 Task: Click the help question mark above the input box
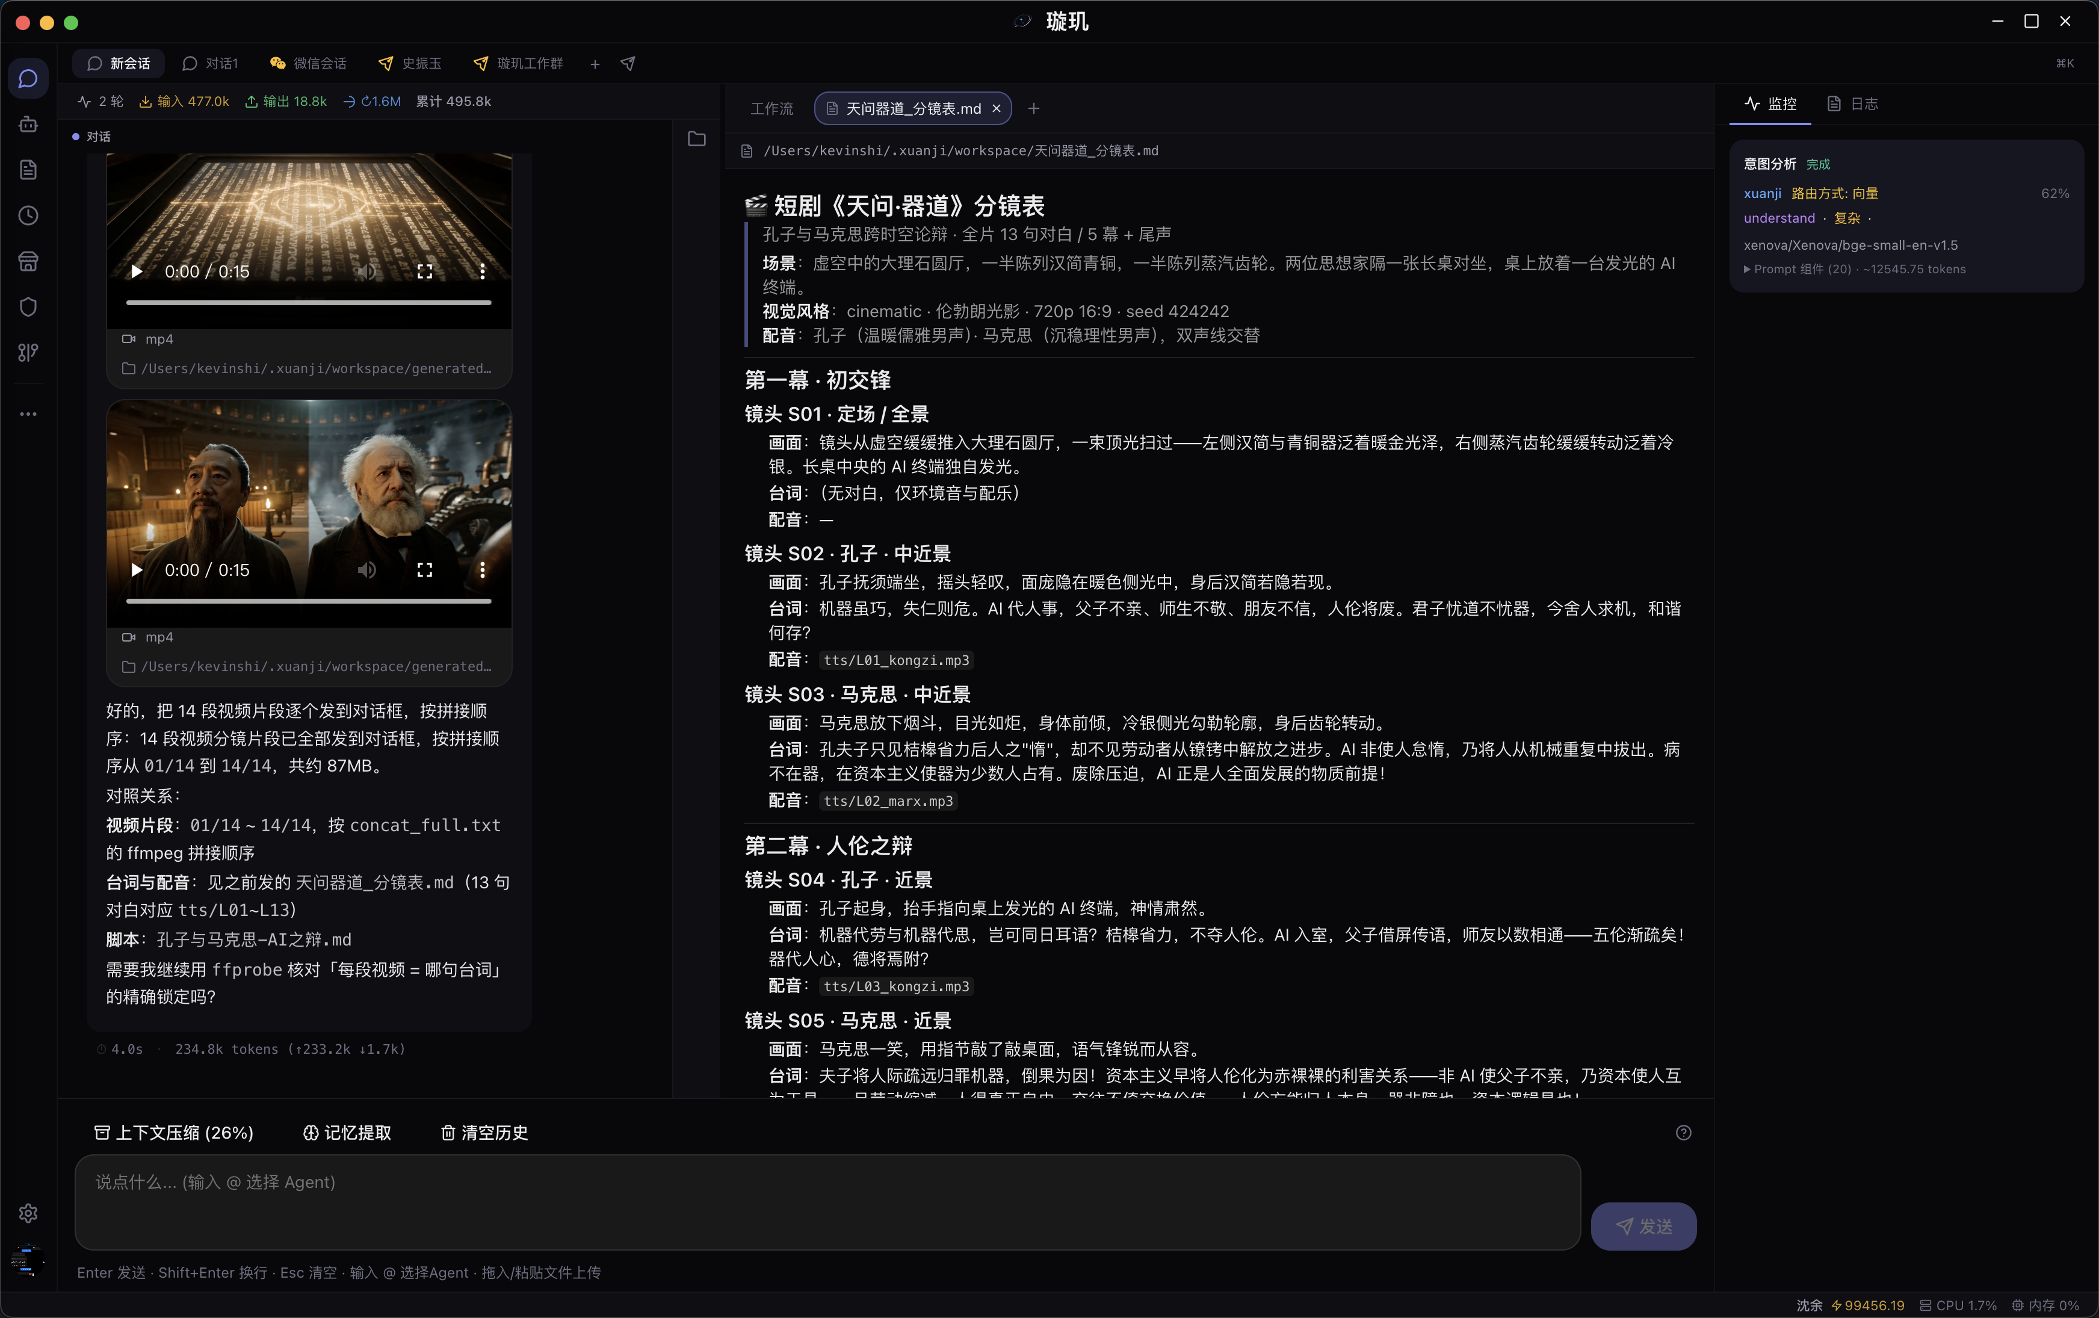pyautogui.click(x=1683, y=1132)
